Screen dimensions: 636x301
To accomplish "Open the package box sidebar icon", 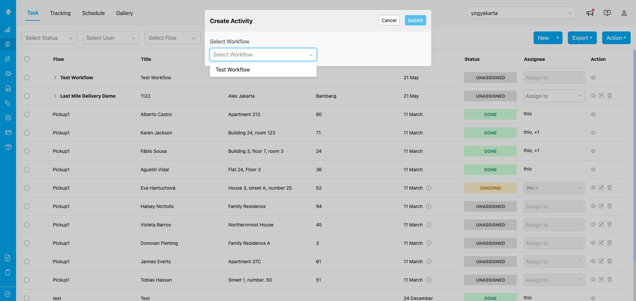I will (8, 147).
